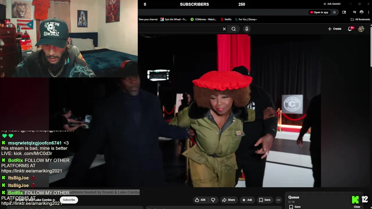Click the search magnifier button
This screenshot has height=209, width=372.
click(x=234, y=29)
